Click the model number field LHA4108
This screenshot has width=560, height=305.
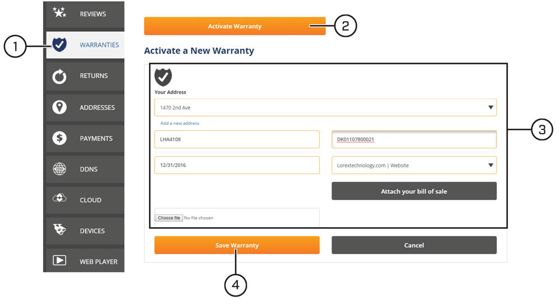(x=237, y=139)
